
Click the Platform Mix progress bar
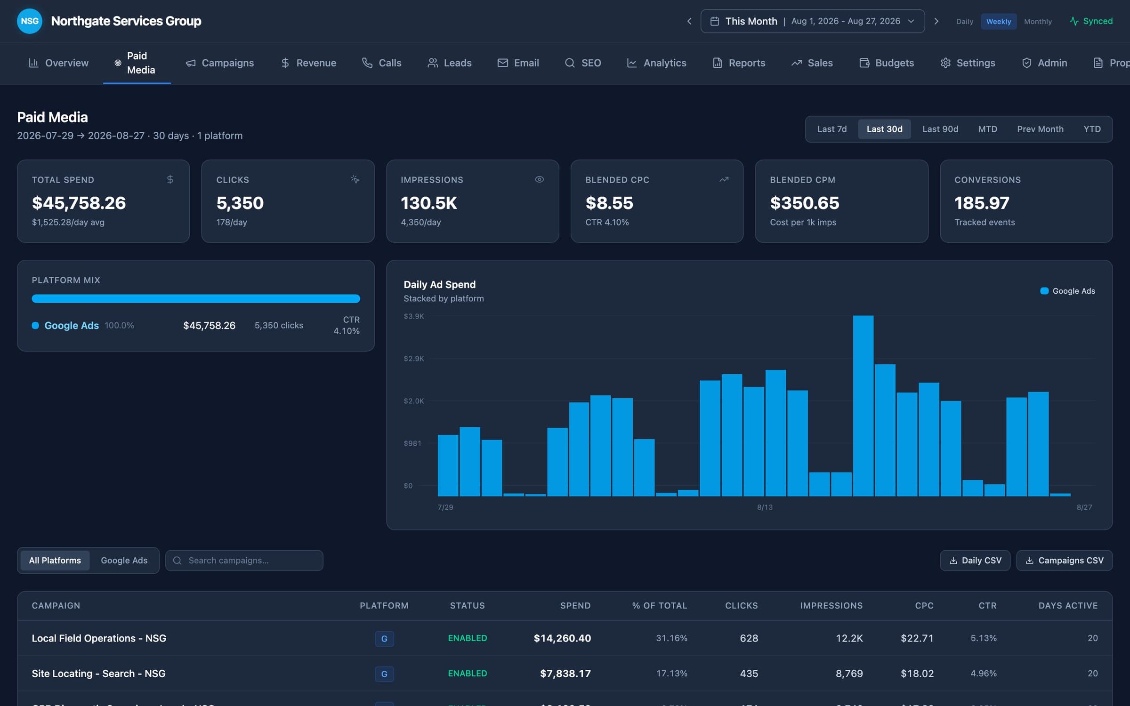(196, 298)
